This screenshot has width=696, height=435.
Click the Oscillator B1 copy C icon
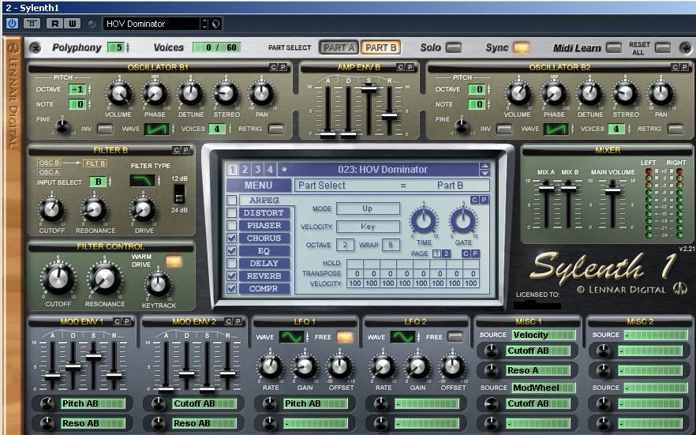(x=274, y=67)
